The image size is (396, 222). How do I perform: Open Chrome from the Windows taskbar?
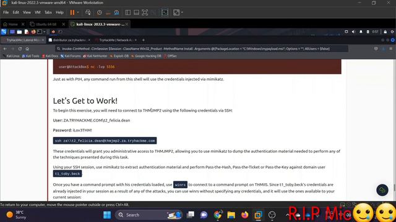217,215
